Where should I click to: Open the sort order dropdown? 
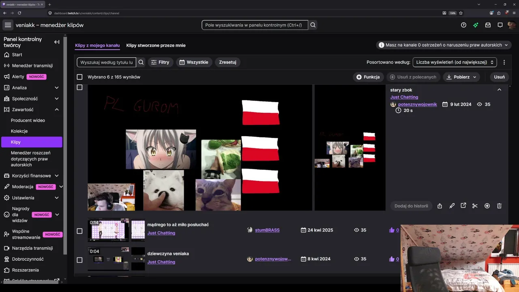[x=455, y=62]
